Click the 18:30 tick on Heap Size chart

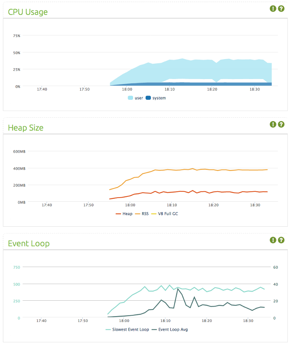(255, 205)
